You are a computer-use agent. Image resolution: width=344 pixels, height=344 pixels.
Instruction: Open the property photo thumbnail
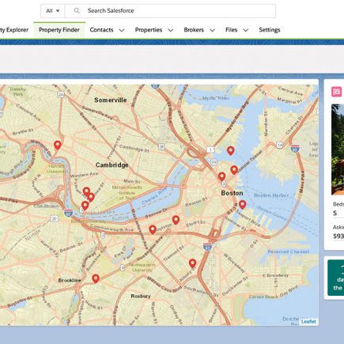pyautogui.click(x=338, y=149)
